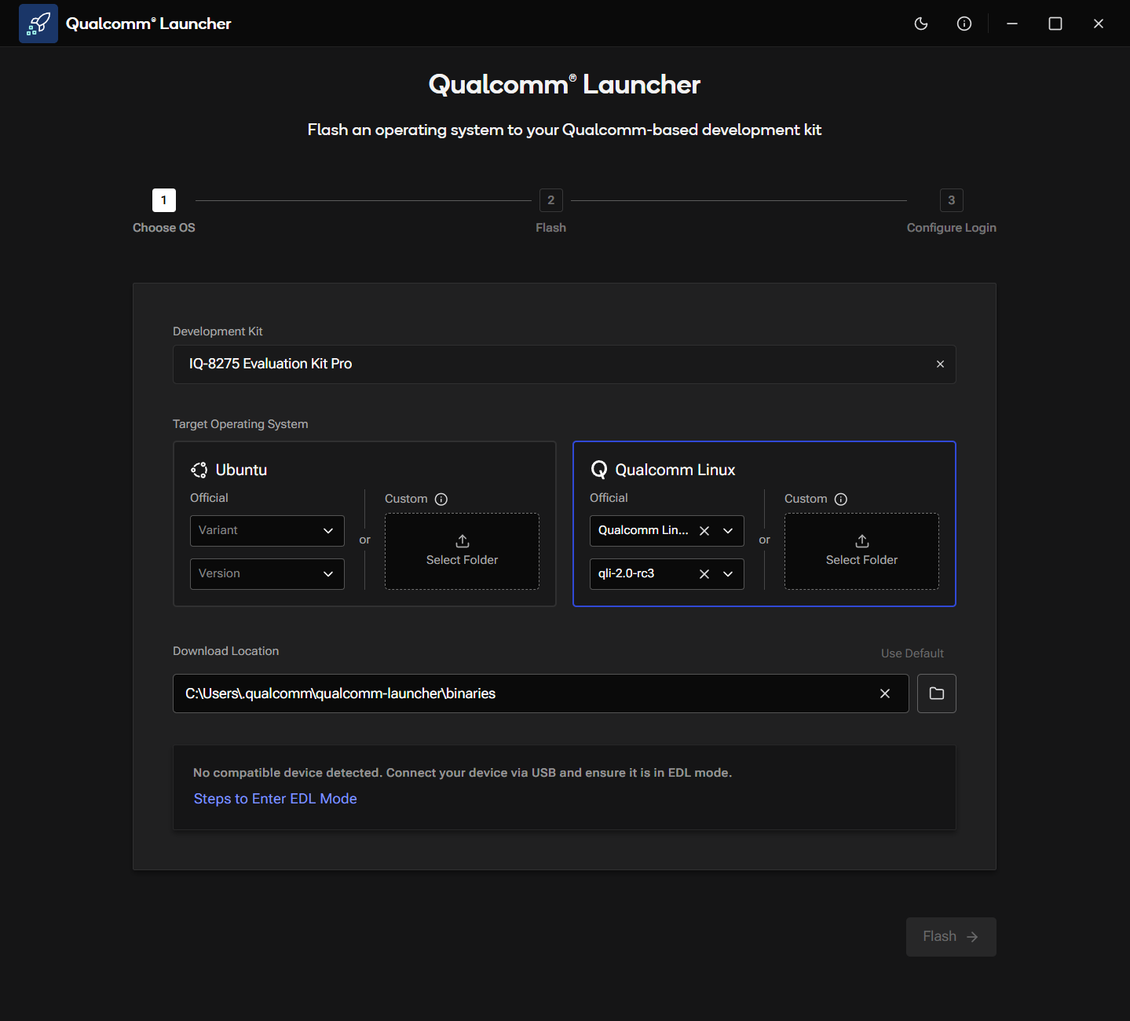
Task: Expand the Ubuntu Variant dropdown
Action: click(x=267, y=531)
